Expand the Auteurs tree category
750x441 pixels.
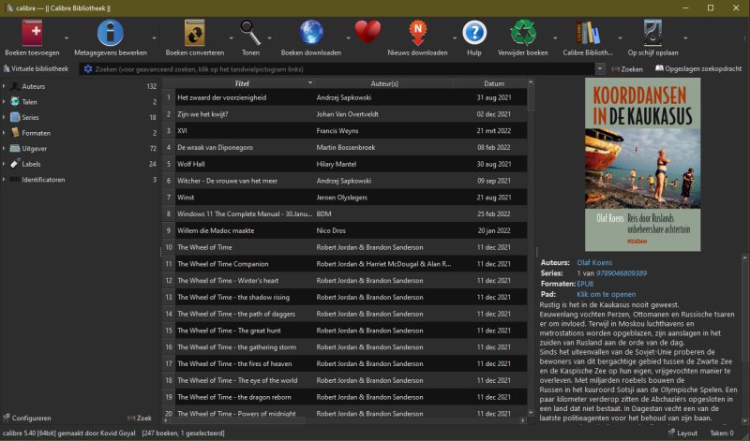(x=5, y=86)
